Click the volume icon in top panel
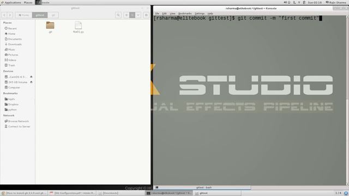The image size is (349, 196). coord(285,2)
